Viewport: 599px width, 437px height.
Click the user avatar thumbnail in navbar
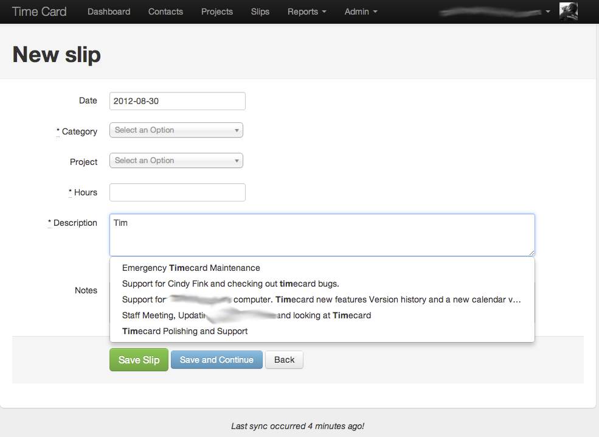click(568, 12)
